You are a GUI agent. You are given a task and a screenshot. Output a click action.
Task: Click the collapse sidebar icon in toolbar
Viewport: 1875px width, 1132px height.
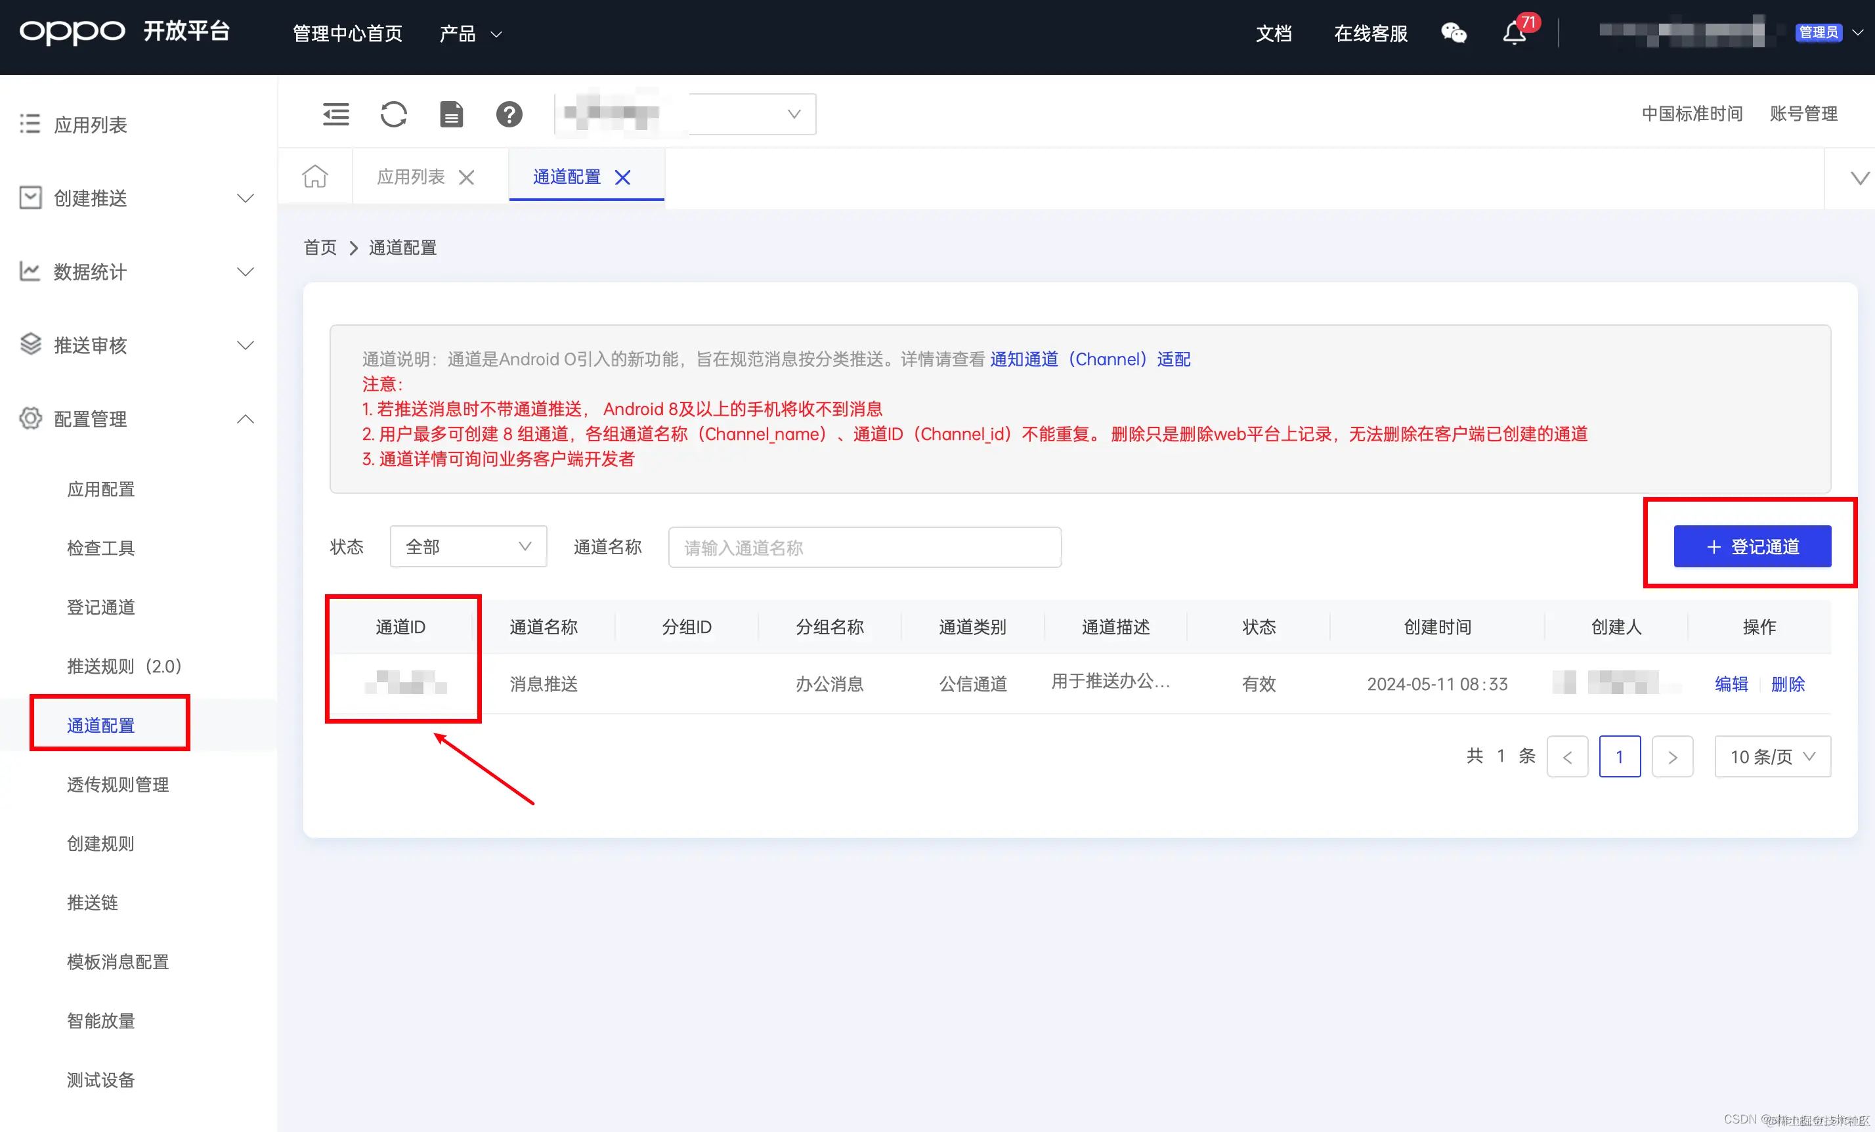pyautogui.click(x=335, y=114)
